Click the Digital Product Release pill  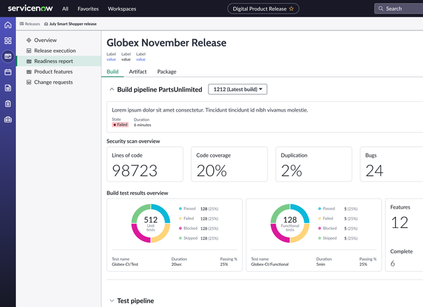coord(263,9)
